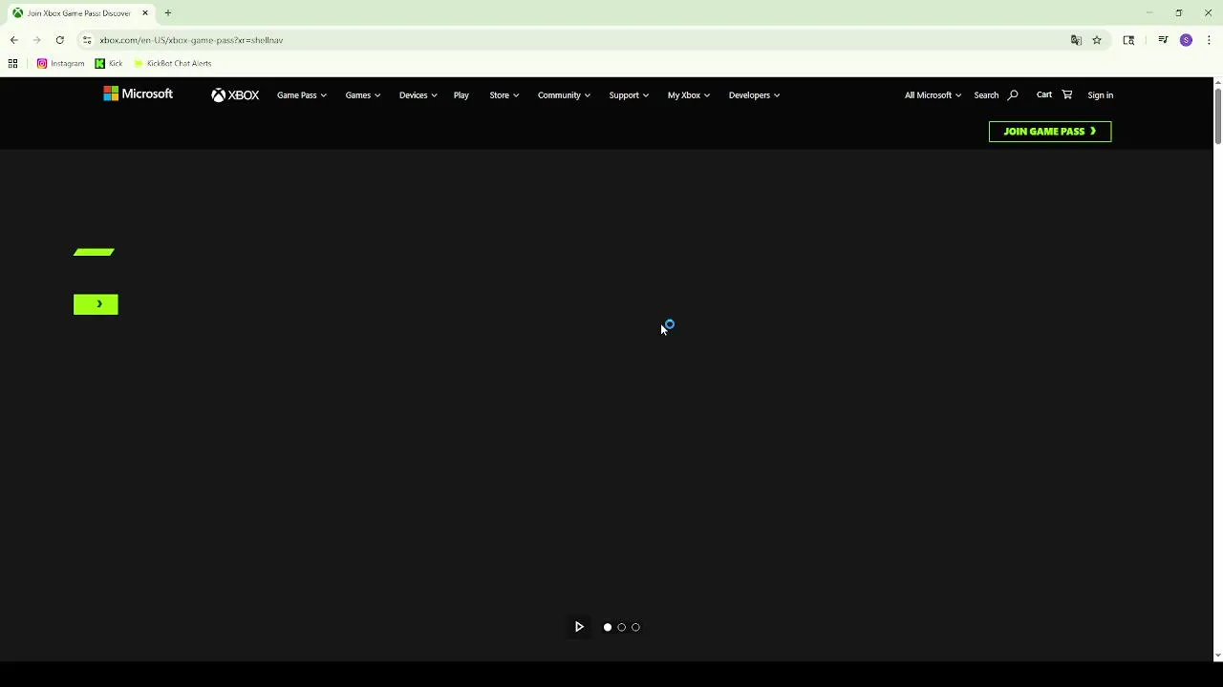Open the Kick bookmark
Image resolution: width=1223 pixels, height=687 pixels.
pyautogui.click(x=109, y=63)
